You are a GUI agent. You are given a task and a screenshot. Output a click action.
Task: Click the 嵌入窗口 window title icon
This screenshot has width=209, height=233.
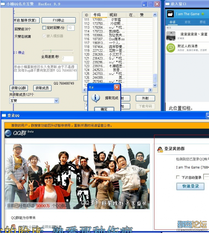(x=167, y=4)
